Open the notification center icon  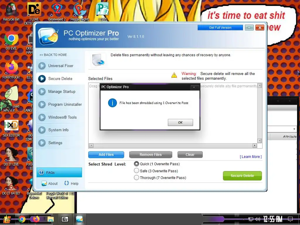290,219
